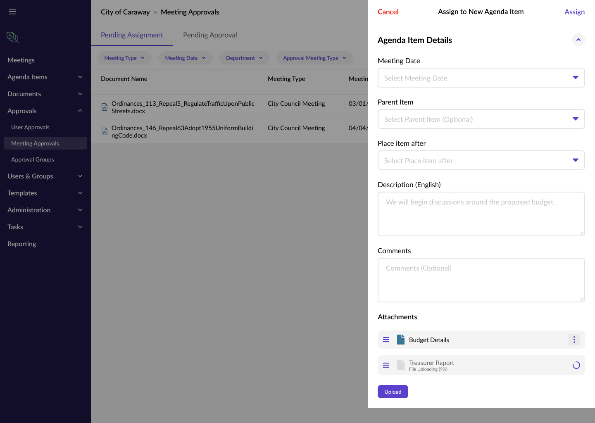Click Word document icon for Ordinances_146 row
Screen dimensions: 595x423
click(x=105, y=131)
